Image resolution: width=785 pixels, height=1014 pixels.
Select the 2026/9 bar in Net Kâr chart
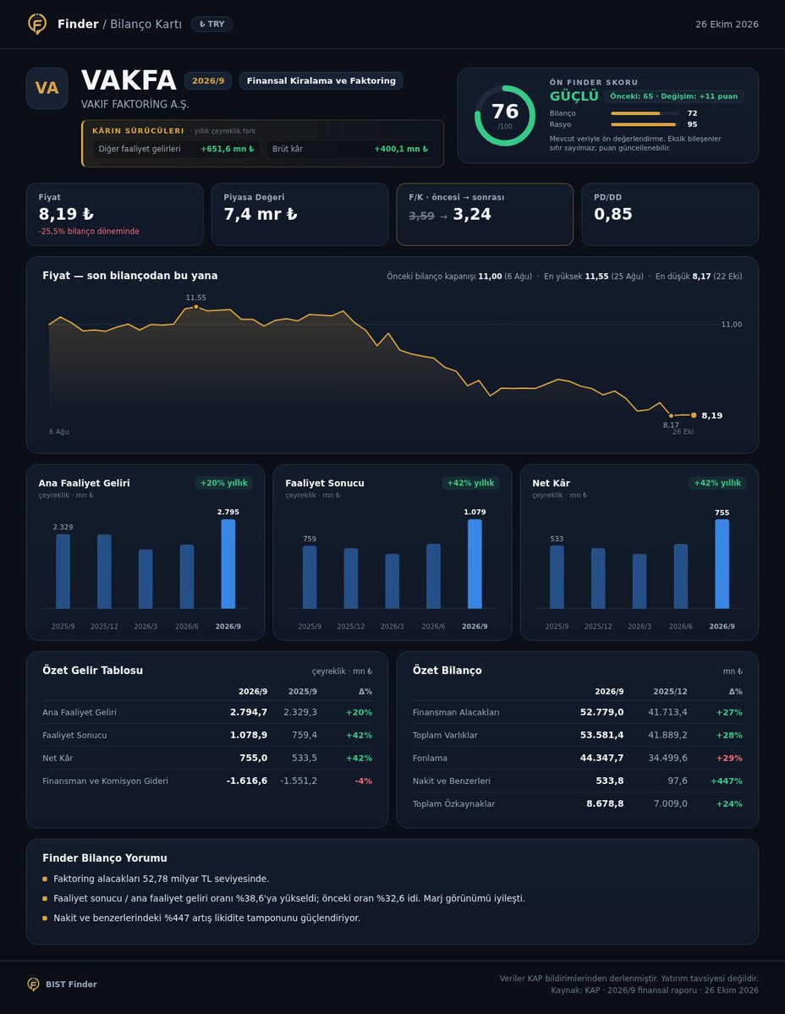722,564
